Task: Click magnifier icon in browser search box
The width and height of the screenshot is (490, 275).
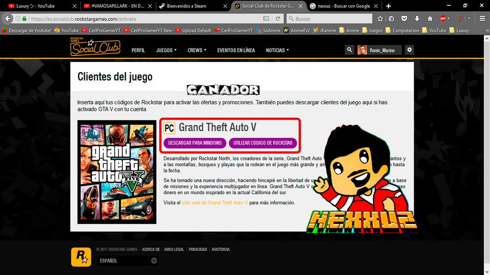Action: [x=291, y=19]
